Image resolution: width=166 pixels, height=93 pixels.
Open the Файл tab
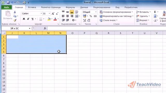(x=6, y=7)
